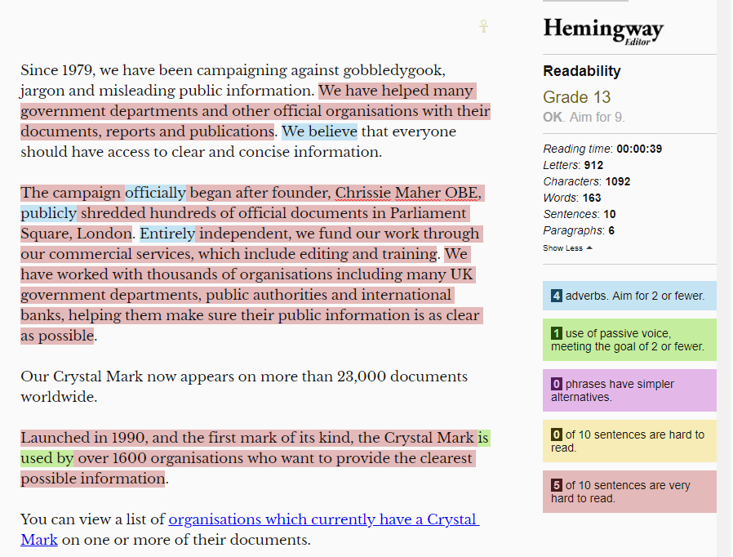Screen dimensions: 733x557
Task: Click the green passive phrase 'is used by'
Action: click(47, 458)
